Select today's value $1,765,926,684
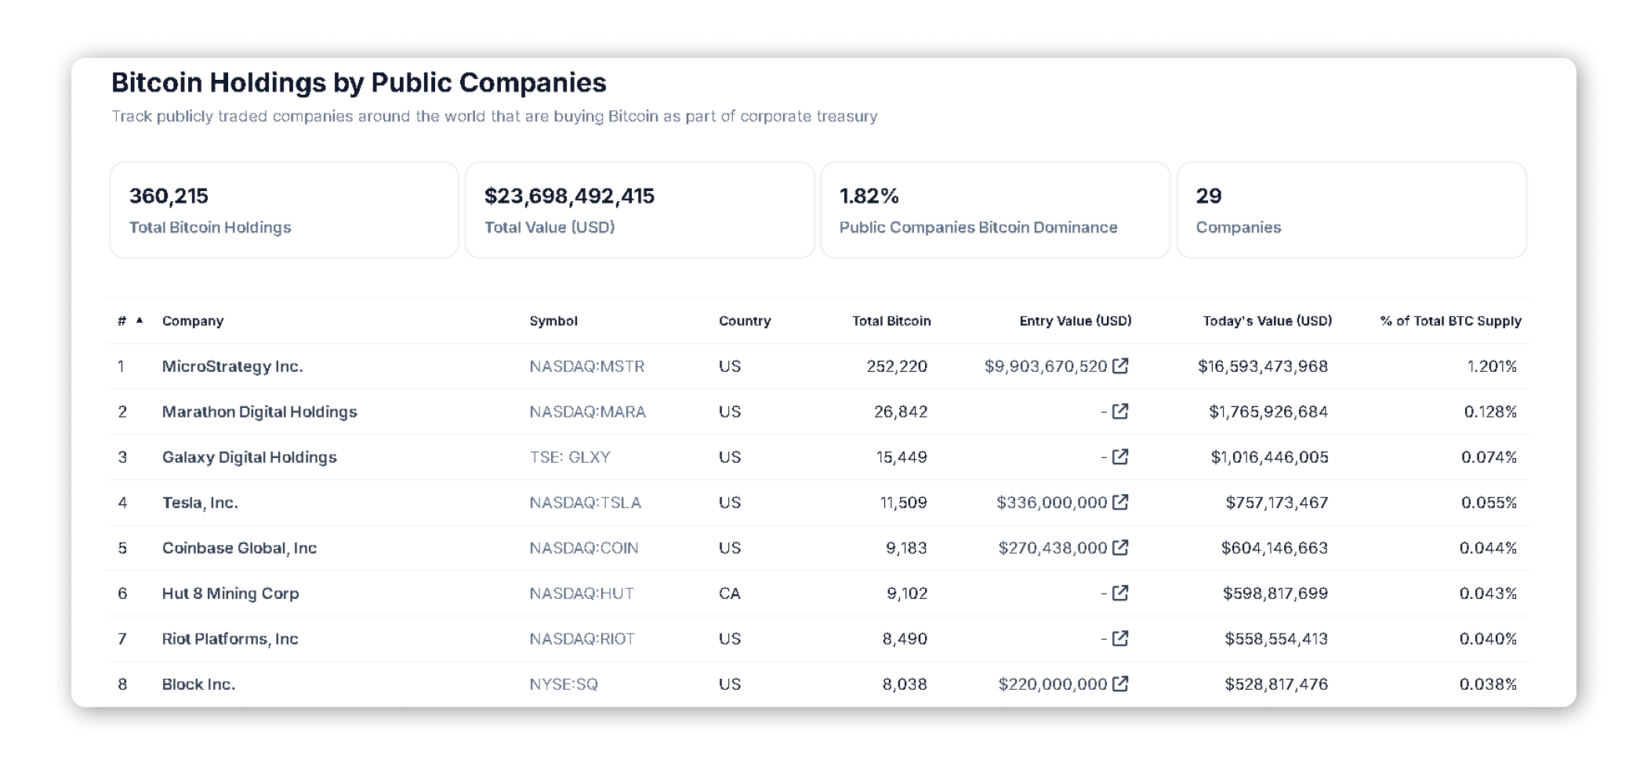This screenshot has width=1647, height=765. 1268,412
